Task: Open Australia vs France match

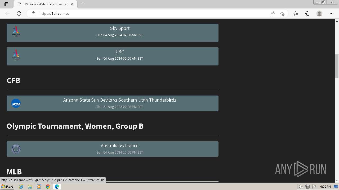Action: 113,149
